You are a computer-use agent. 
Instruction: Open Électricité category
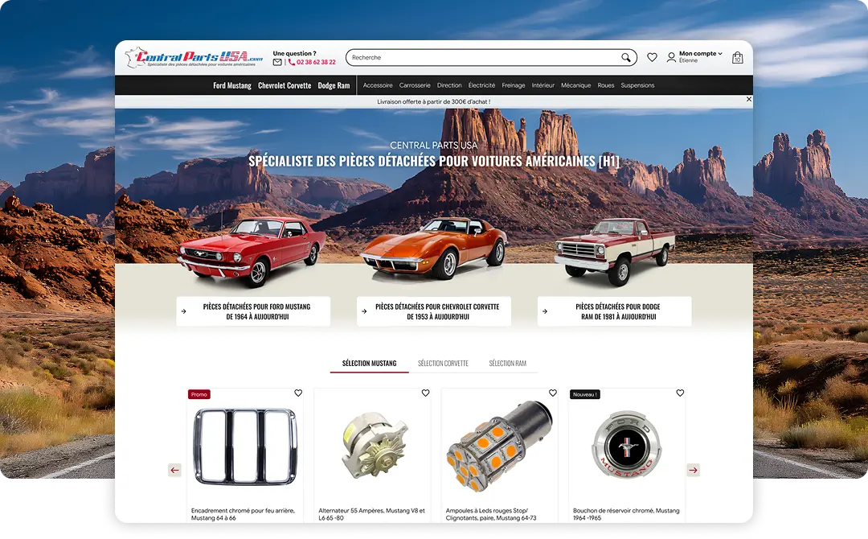tap(481, 85)
